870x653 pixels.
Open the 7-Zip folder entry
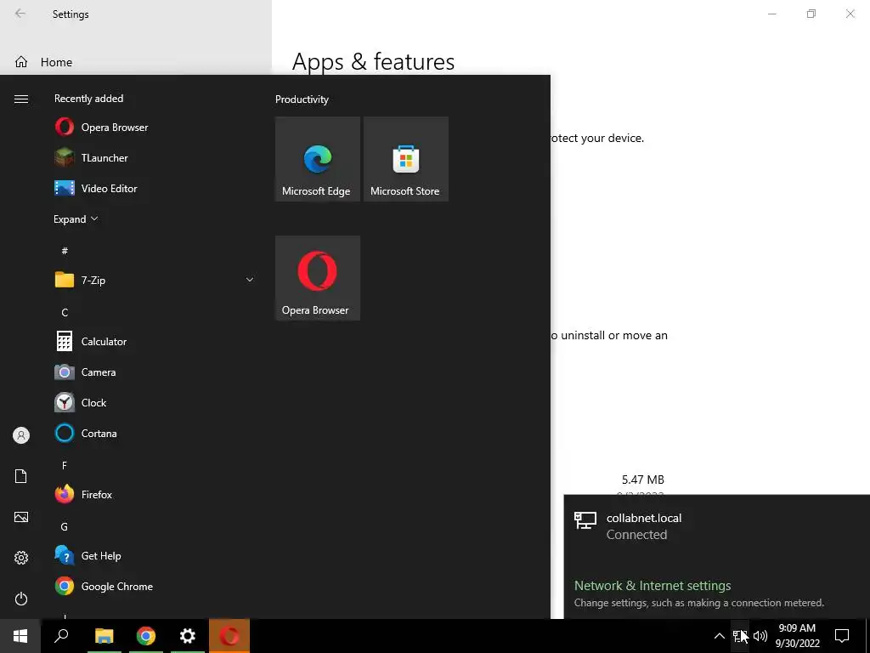155,280
